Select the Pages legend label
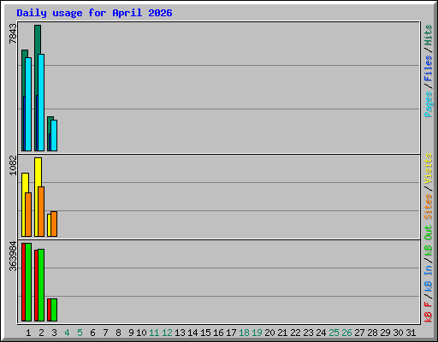This screenshot has width=438, height=342. point(428,104)
